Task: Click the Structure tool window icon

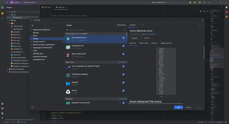Action: pyautogui.click(x=2, y=13)
